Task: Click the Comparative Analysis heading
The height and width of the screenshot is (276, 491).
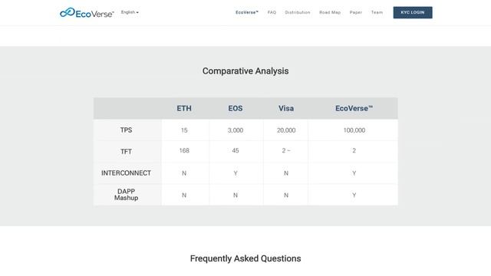Action: click(x=245, y=71)
